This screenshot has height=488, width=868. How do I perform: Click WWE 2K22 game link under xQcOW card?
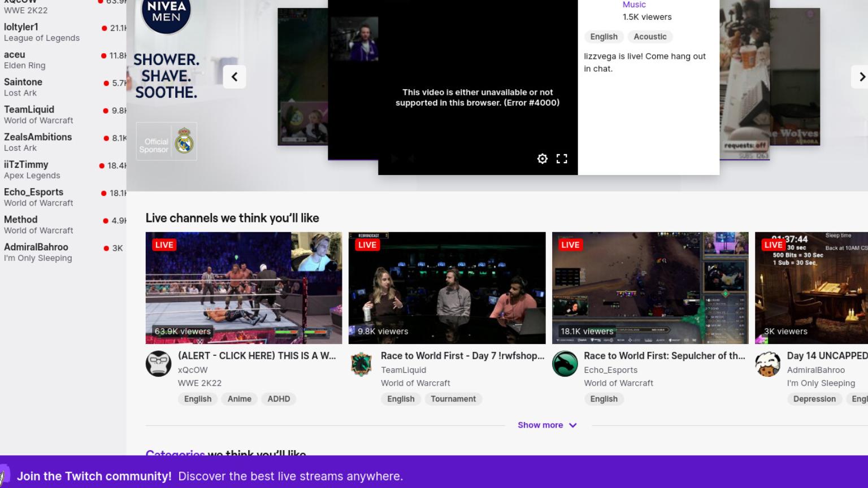(x=199, y=383)
